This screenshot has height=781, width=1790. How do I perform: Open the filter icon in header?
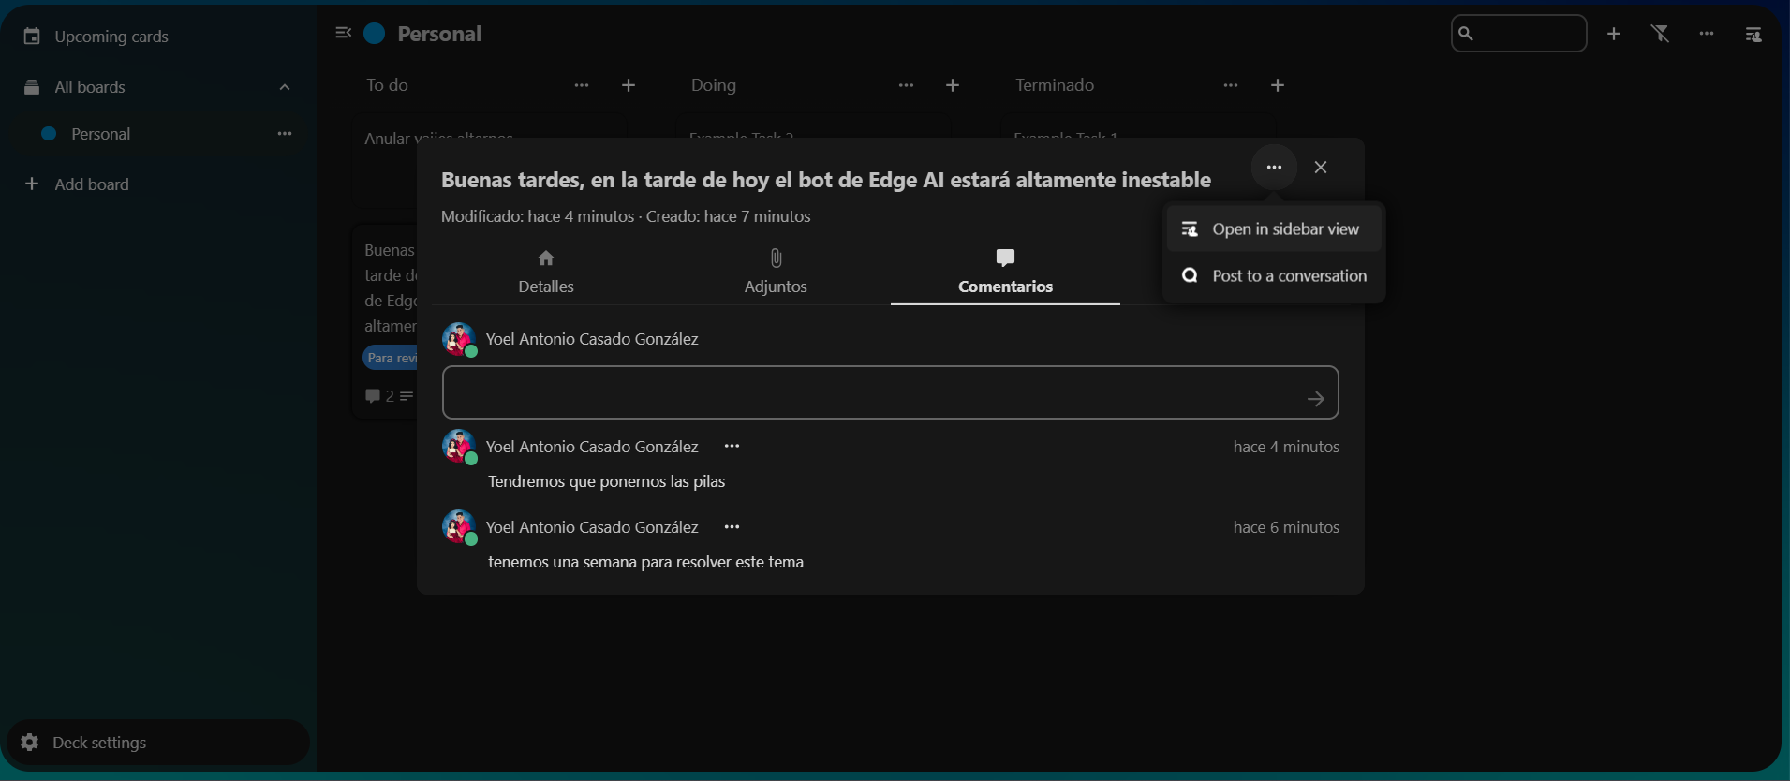click(x=1661, y=34)
